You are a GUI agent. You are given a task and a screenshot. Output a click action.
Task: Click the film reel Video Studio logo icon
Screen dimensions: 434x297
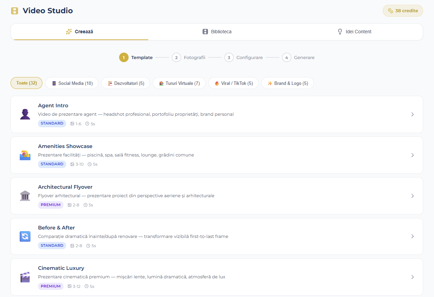pos(14,11)
